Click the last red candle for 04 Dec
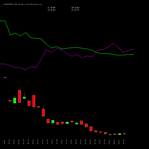Image resolution: width=149 pixels, height=149 pixels. tap(124, 134)
